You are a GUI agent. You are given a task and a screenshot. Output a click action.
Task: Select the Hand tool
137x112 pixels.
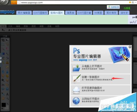click(x=3, y=98)
